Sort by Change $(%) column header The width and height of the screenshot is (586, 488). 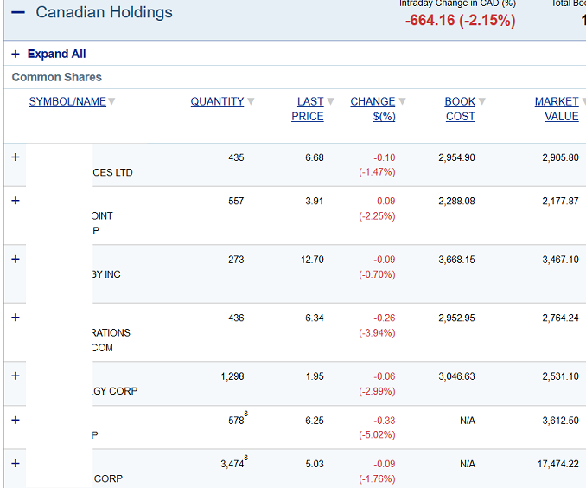click(373, 109)
